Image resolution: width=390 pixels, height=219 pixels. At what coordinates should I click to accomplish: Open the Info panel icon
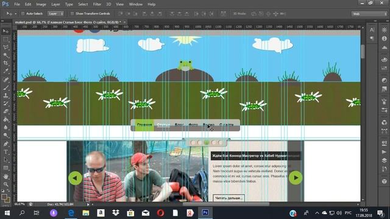[x=385, y=38]
